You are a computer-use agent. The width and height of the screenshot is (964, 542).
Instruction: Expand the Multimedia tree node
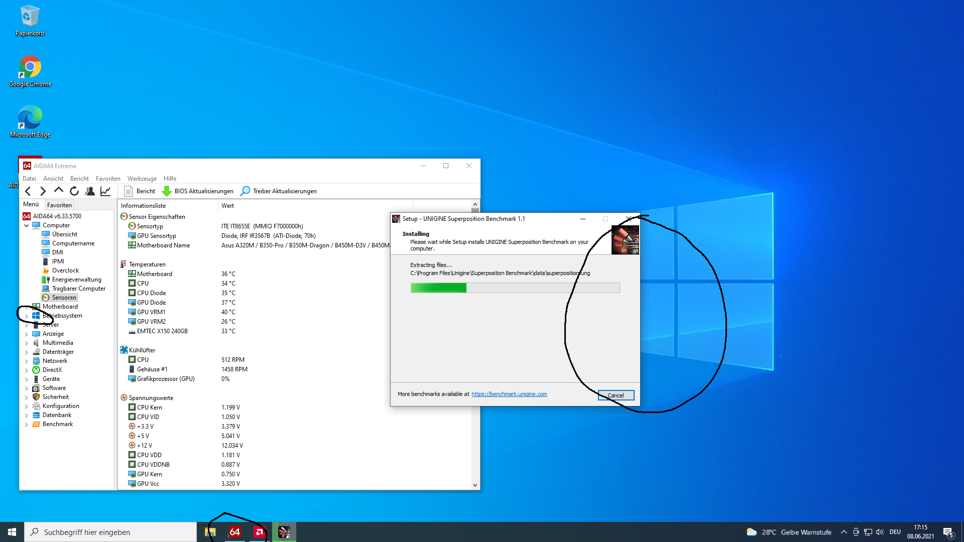pyautogui.click(x=27, y=343)
